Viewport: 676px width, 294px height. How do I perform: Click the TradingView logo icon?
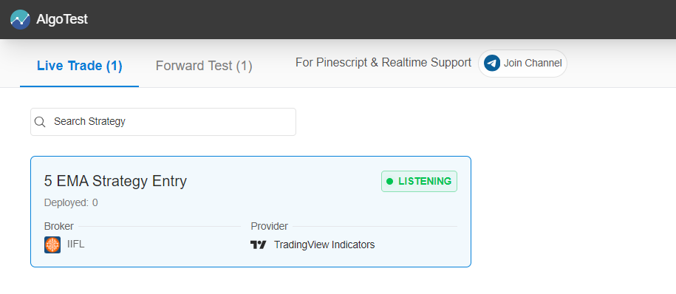point(259,245)
